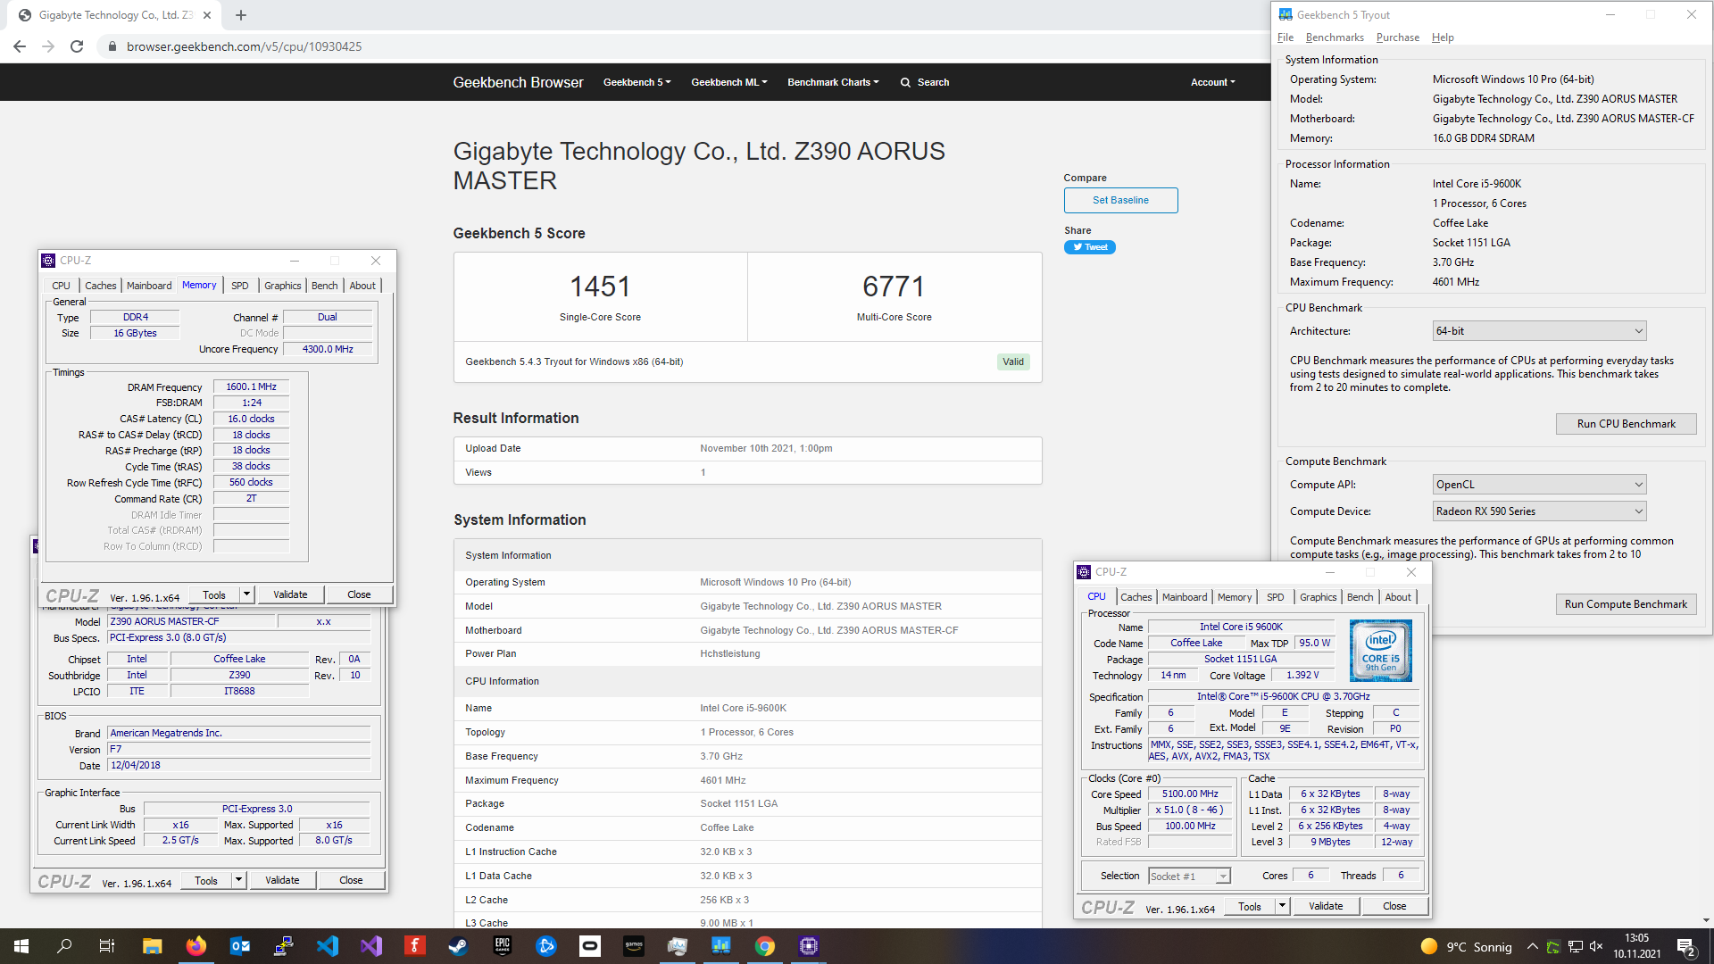This screenshot has height=964, width=1714.
Task: Select Bench tab in CPU-Z CPU window
Action: [x=1360, y=597]
